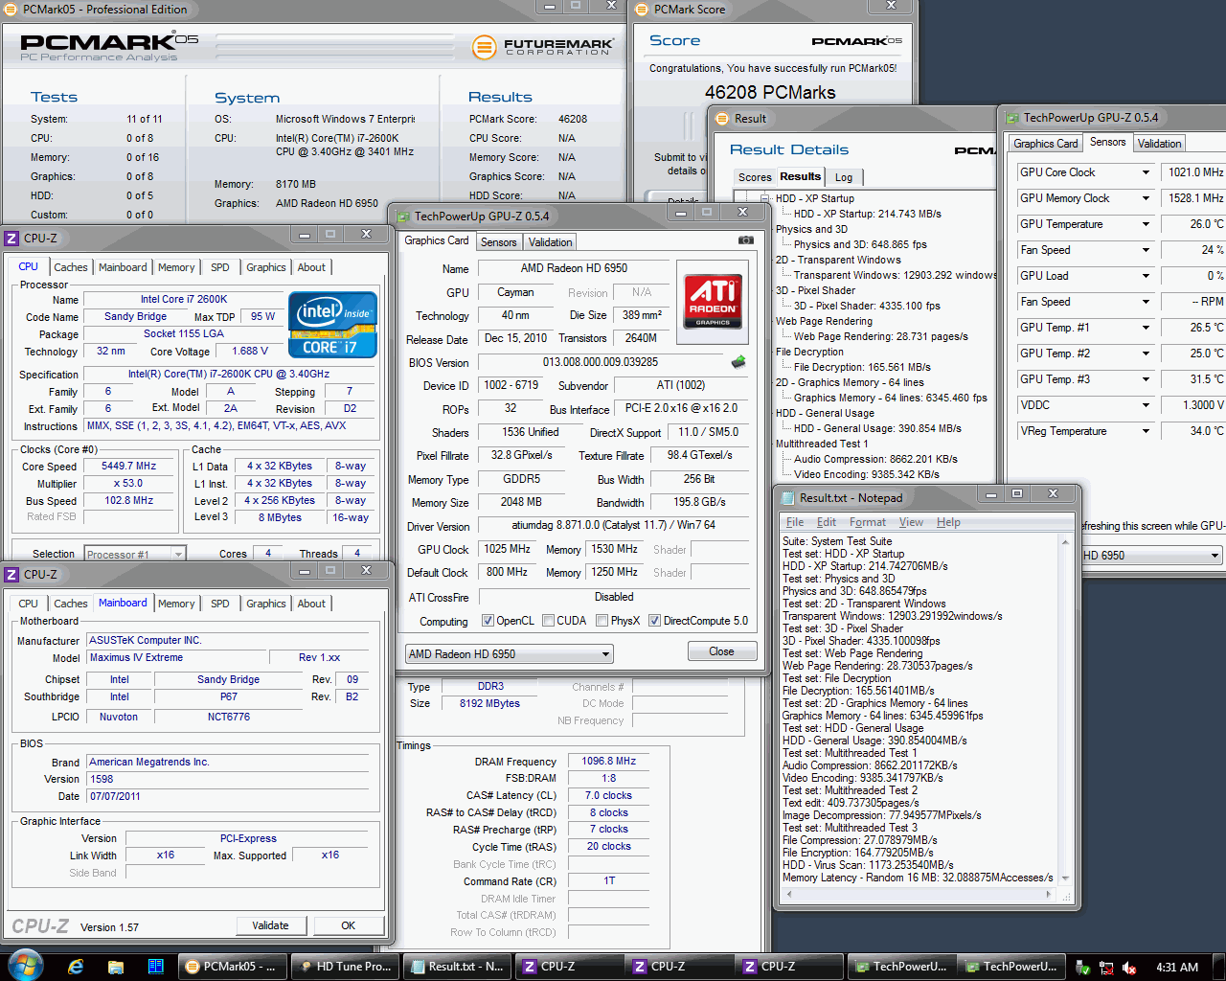
Task: Click the Notepad horizontal scrollbar track
Action: [919, 894]
